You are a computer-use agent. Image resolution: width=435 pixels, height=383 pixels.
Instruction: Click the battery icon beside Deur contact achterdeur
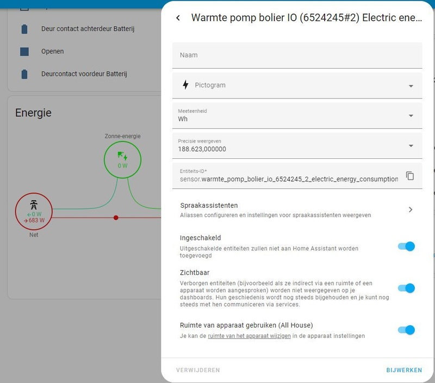pos(24,29)
